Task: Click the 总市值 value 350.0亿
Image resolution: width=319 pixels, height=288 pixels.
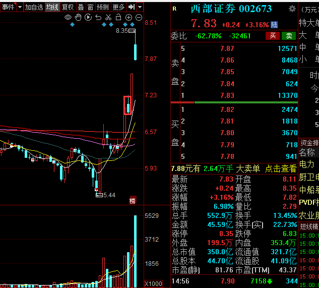Action: [x=220, y=252]
